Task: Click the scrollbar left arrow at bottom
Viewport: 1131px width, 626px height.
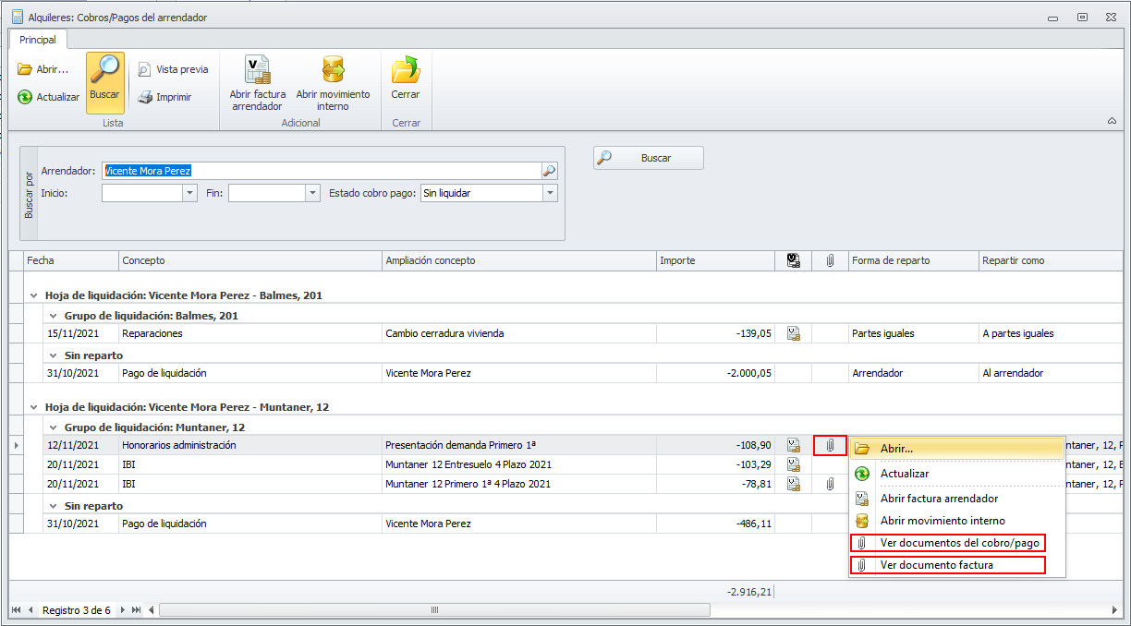Action: click(x=152, y=610)
